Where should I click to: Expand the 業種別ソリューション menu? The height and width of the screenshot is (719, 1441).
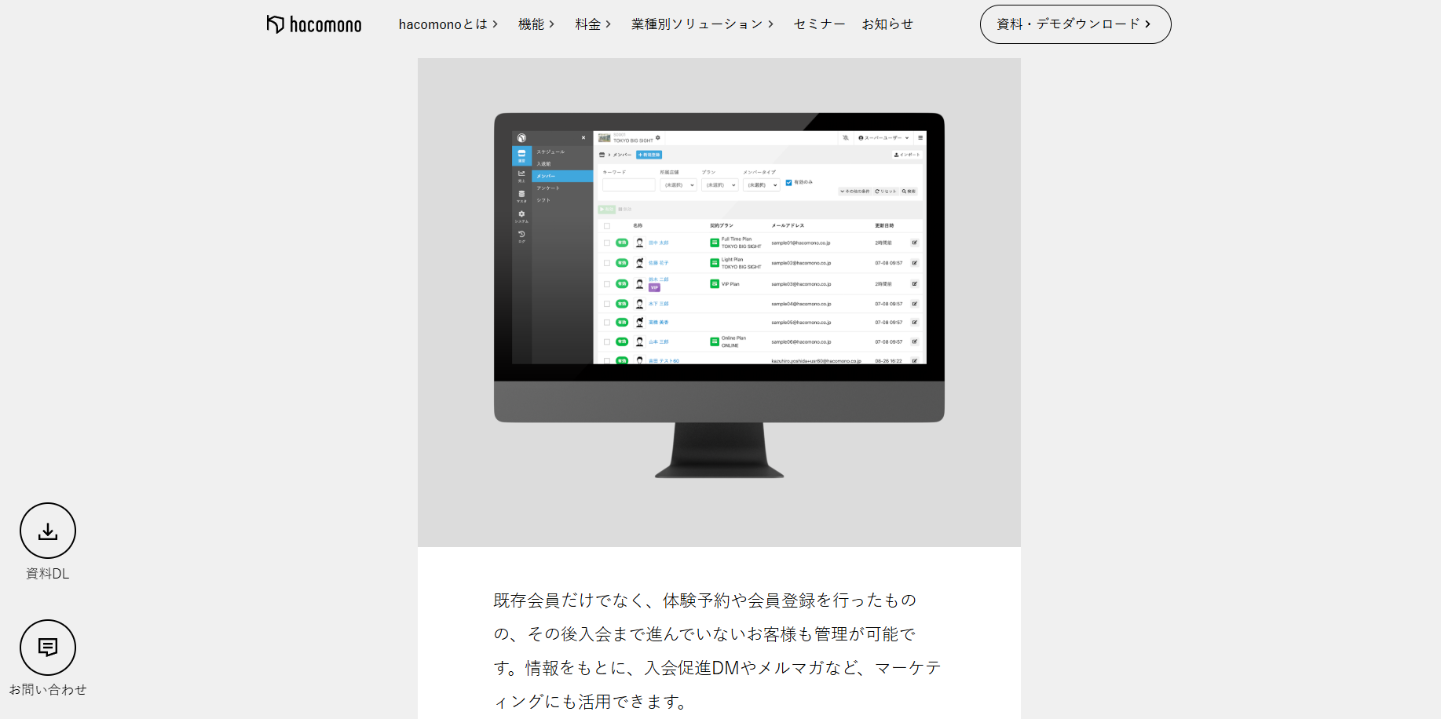click(x=703, y=24)
